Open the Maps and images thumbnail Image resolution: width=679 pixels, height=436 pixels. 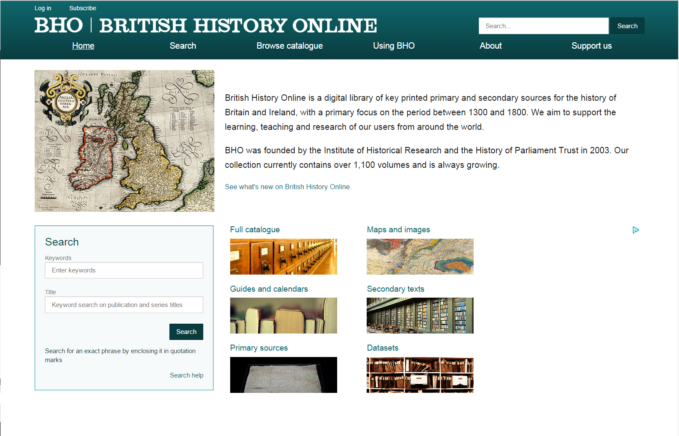(420, 256)
